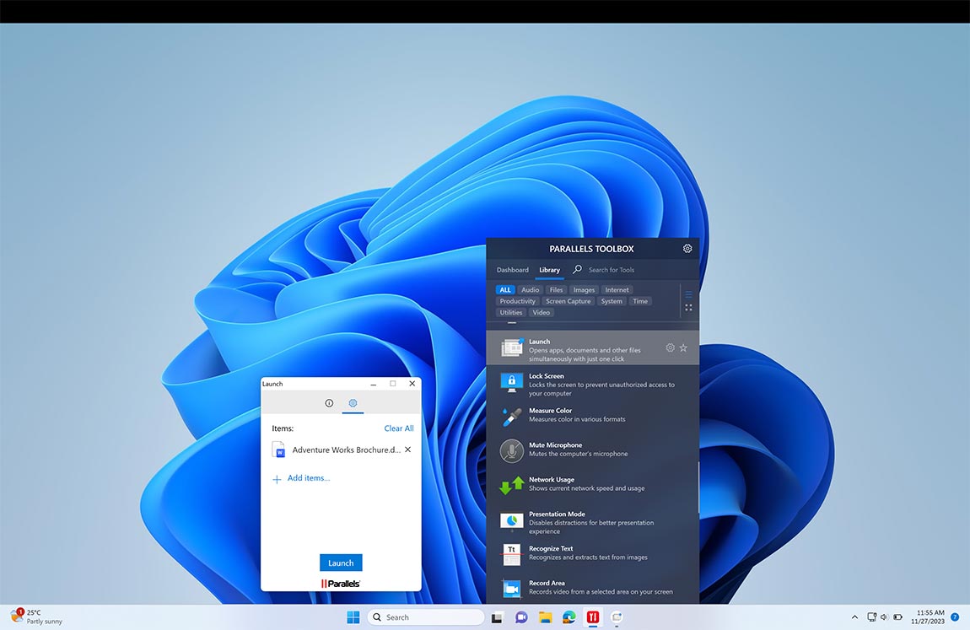
Task: Open Parallels Toolbox main settings
Action: [687, 248]
